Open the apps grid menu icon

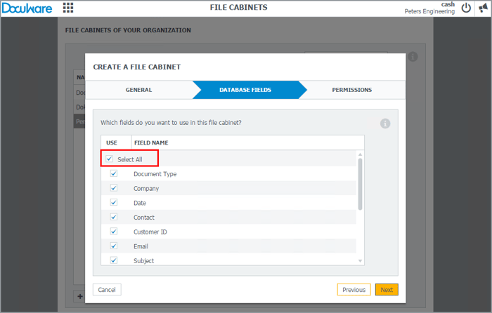[68, 8]
